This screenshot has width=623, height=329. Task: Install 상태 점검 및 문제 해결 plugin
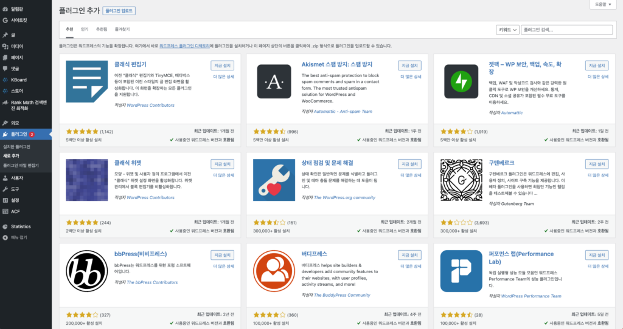click(x=409, y=164)
